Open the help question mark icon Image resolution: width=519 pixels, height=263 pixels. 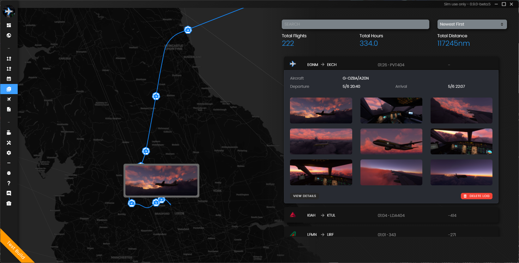[x=9, y=183]
